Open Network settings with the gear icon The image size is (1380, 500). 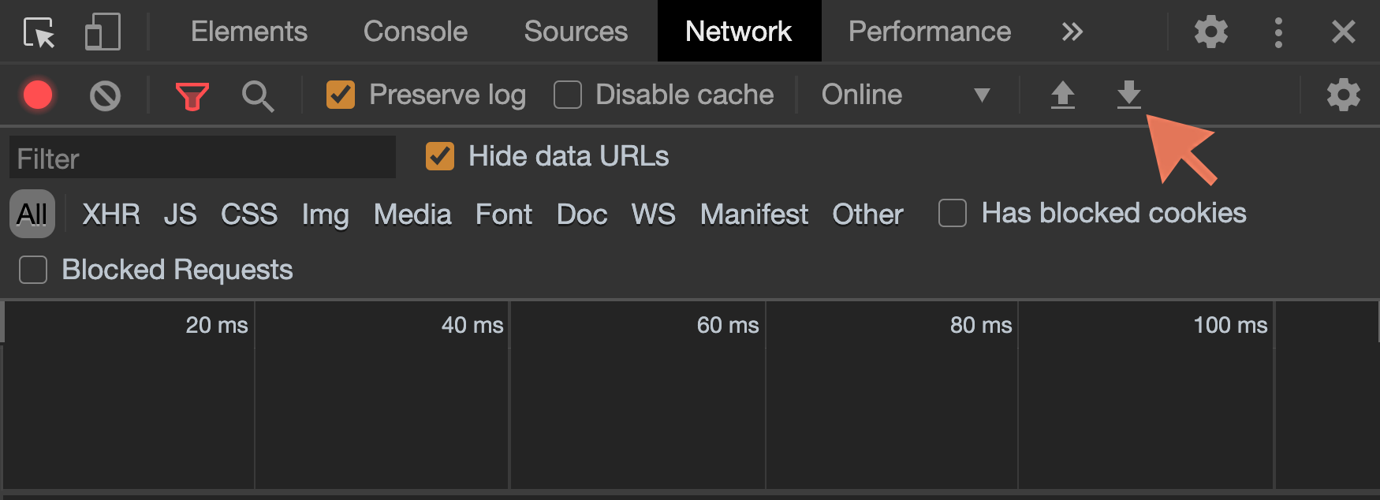click(x=1343, y=95)
